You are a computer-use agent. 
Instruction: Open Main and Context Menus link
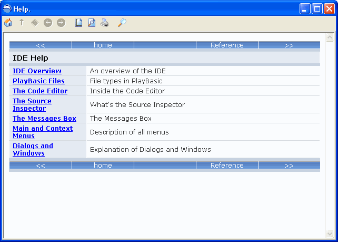point(43,132)
